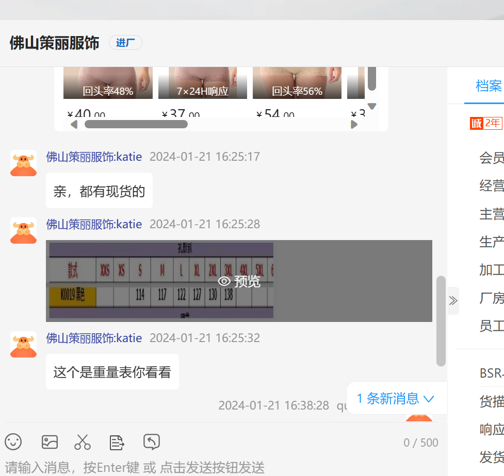Switch to the 档案 tab
The width and height of the screenshot is (504, 476).
[x=488, y=86]
